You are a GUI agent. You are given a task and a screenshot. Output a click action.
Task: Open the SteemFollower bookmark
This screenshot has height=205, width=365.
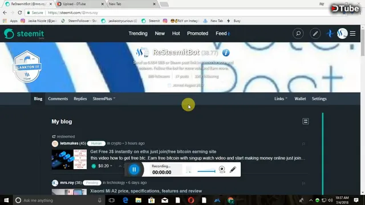(79, 20)
